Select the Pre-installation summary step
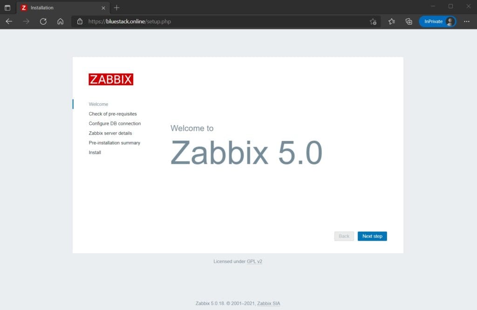This screenshot has height=310, width=477. point(115,142)
